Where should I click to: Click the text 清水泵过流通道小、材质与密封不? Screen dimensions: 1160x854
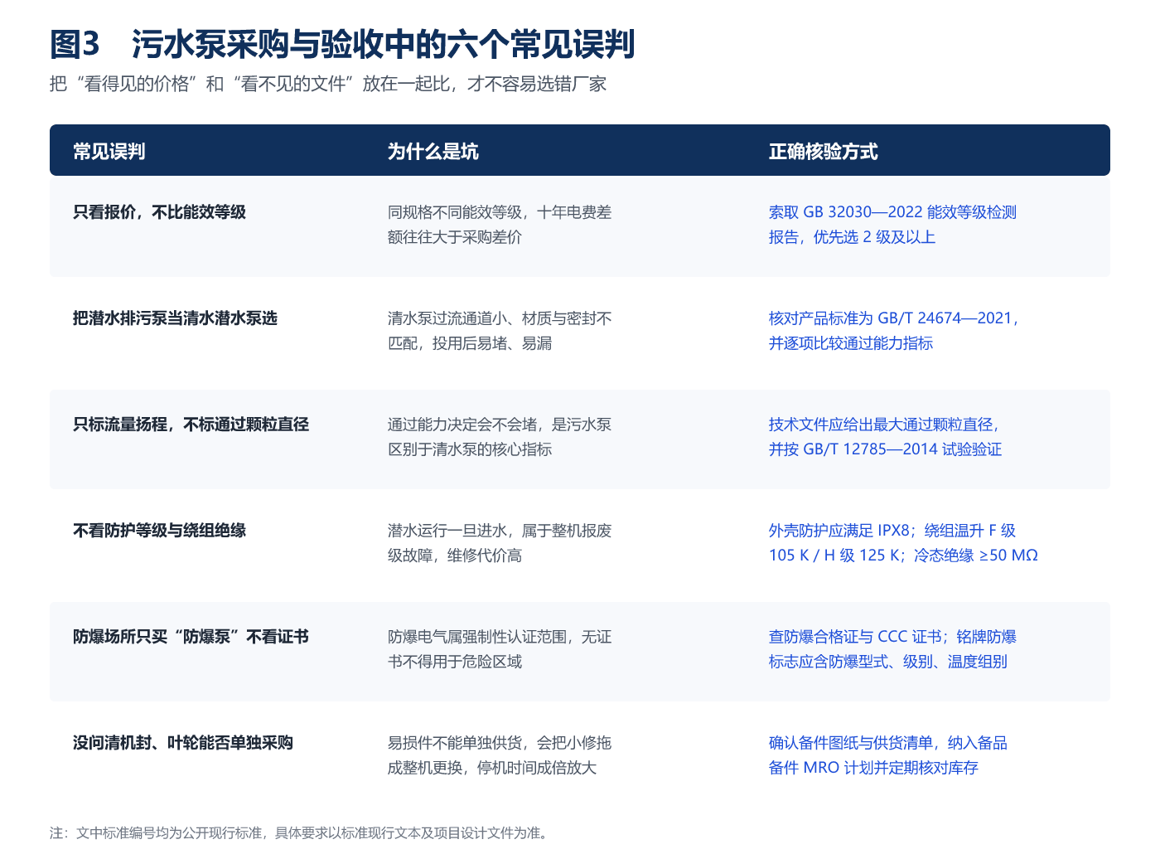tap(500, 318)
